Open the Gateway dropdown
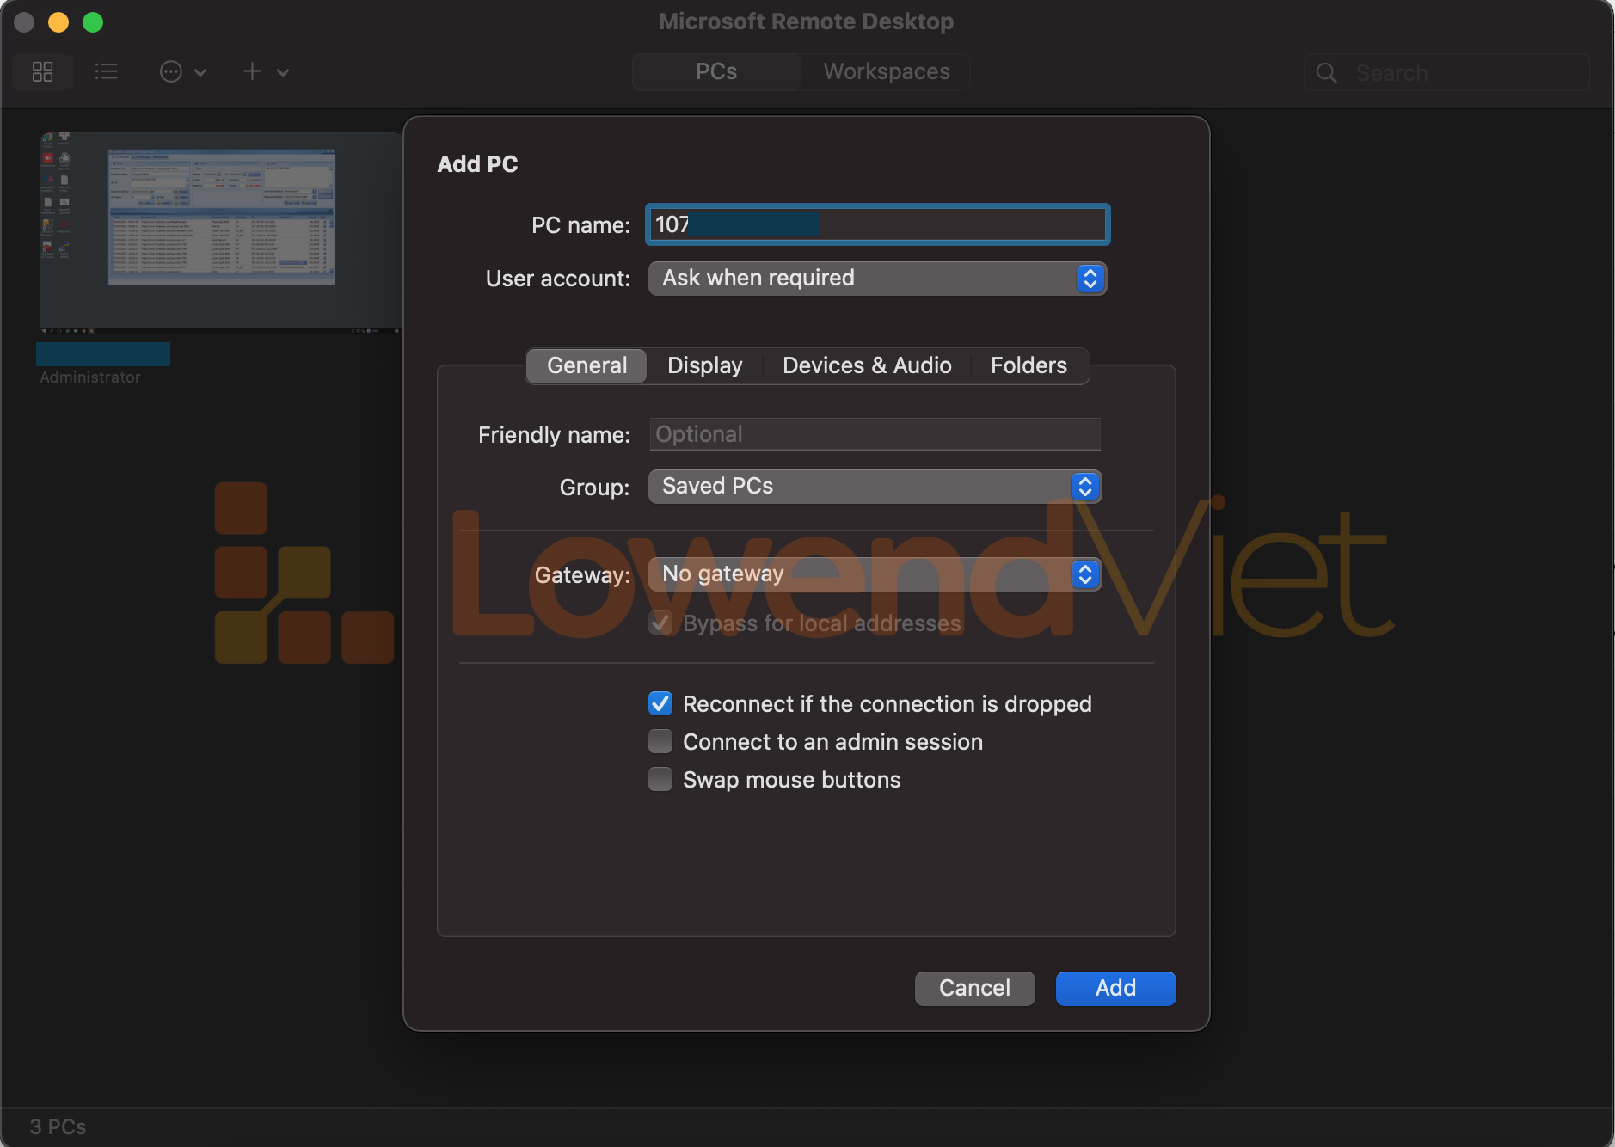Viewport: 1615px width, 1147px height. pos(875,573)
